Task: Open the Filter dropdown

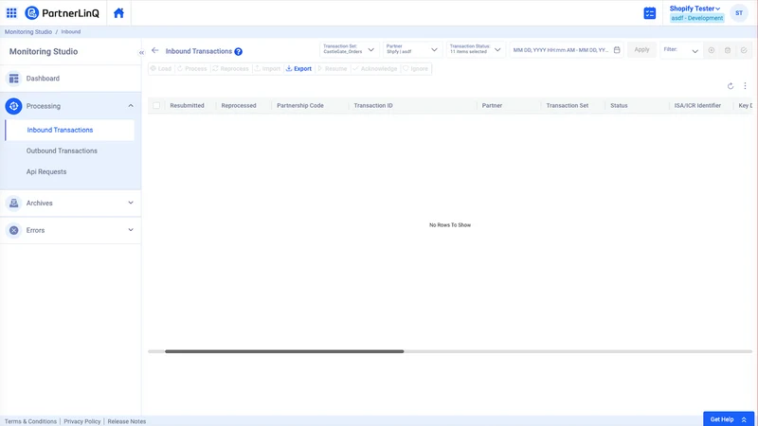Action: point(681,50)
